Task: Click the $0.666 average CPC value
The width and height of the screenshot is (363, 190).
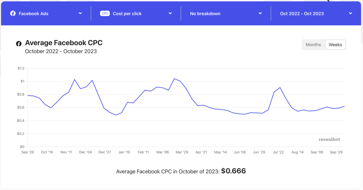Action: click(233, 171)
